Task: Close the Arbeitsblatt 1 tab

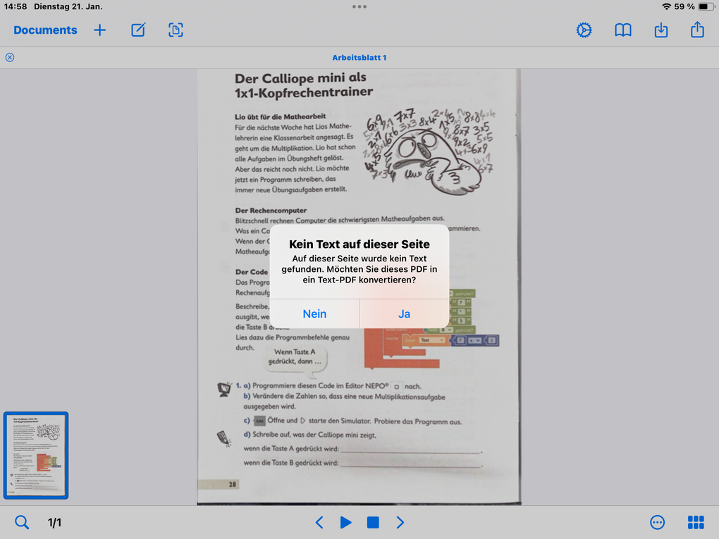Action: (10, 57)
